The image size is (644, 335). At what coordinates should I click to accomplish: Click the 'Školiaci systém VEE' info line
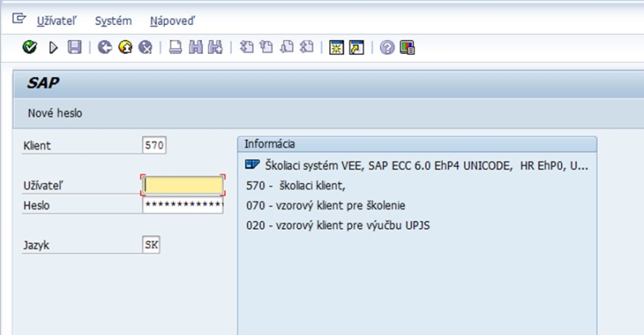[x=427, y=165]
